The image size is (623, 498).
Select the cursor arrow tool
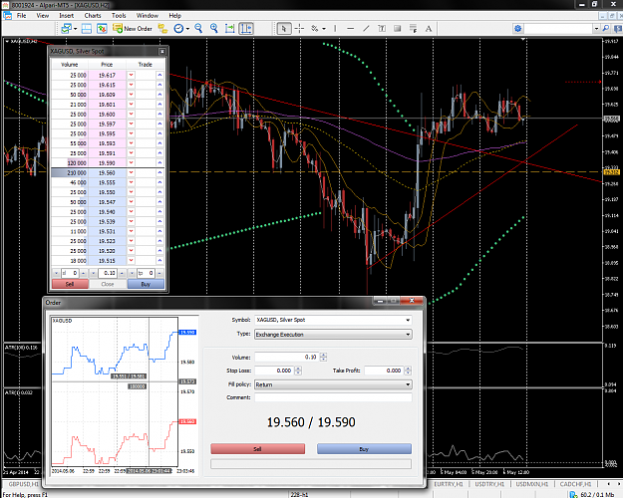284,29
